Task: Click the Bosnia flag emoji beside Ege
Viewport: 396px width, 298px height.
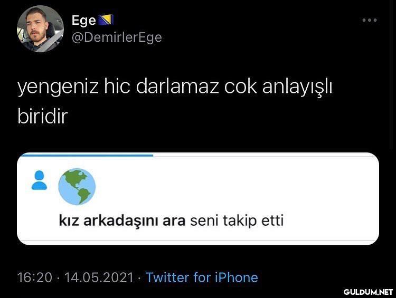Action: point(106,20)
